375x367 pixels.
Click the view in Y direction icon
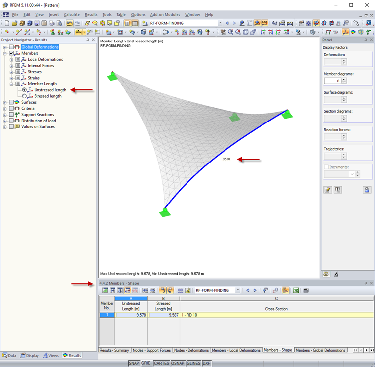[271, 32]
